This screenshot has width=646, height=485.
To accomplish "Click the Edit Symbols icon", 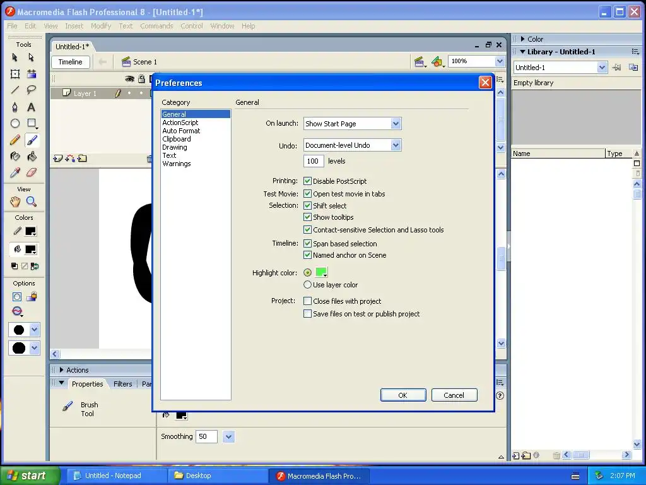I will click(437, 62).
